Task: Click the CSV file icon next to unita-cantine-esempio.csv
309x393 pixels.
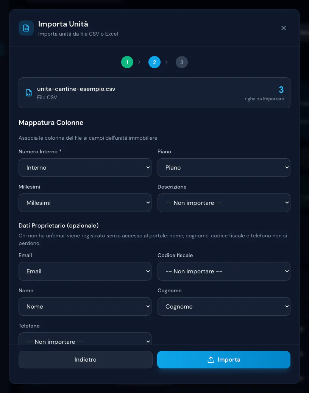Action: (x=29, y=93)
